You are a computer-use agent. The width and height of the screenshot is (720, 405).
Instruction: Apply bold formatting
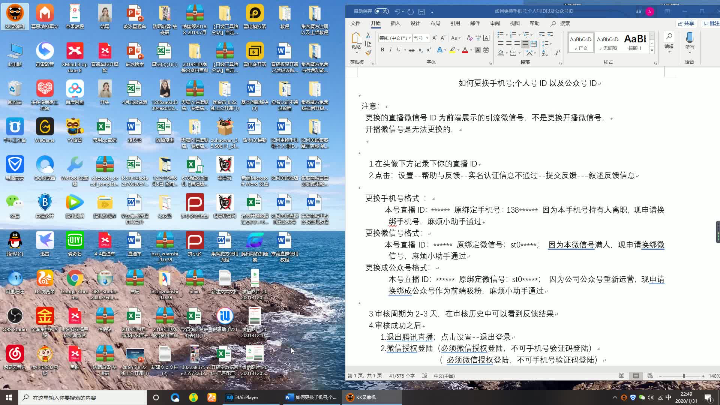tap(382, 50)
